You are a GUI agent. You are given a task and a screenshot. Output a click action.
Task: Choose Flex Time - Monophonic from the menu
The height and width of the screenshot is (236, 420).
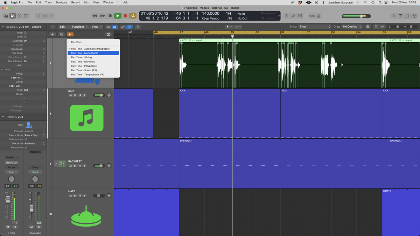click(93, 53)
